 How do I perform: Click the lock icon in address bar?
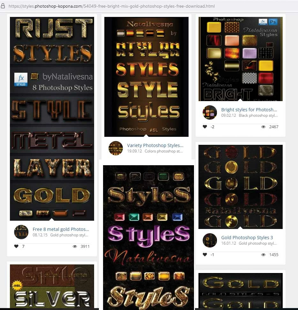point(3,6)
